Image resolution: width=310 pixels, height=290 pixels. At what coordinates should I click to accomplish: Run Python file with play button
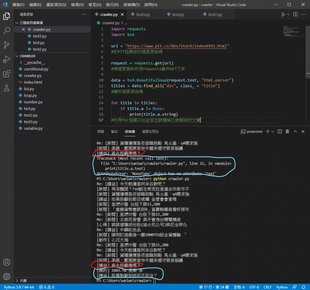click(283, 14)
